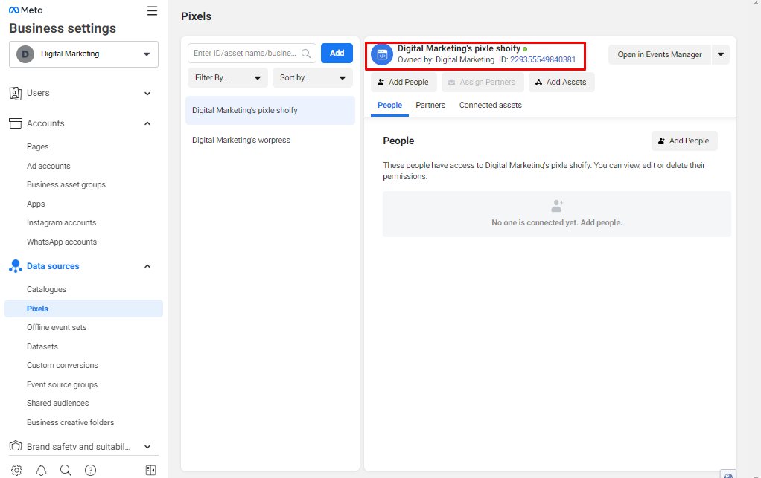Select Pixels in the sidebar
The image size is (761, 478).
83,309
